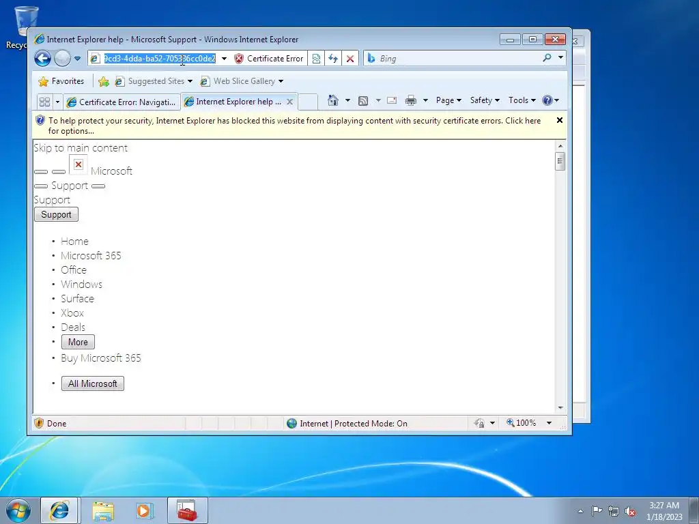This screenshot has width=699, height=524.
Task: Go back with the Back arrow button
Action: pyautogui.click(x=43, y=59)
